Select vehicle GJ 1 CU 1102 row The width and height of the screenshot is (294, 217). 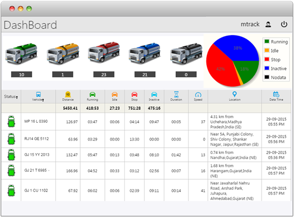coord(36,190)
